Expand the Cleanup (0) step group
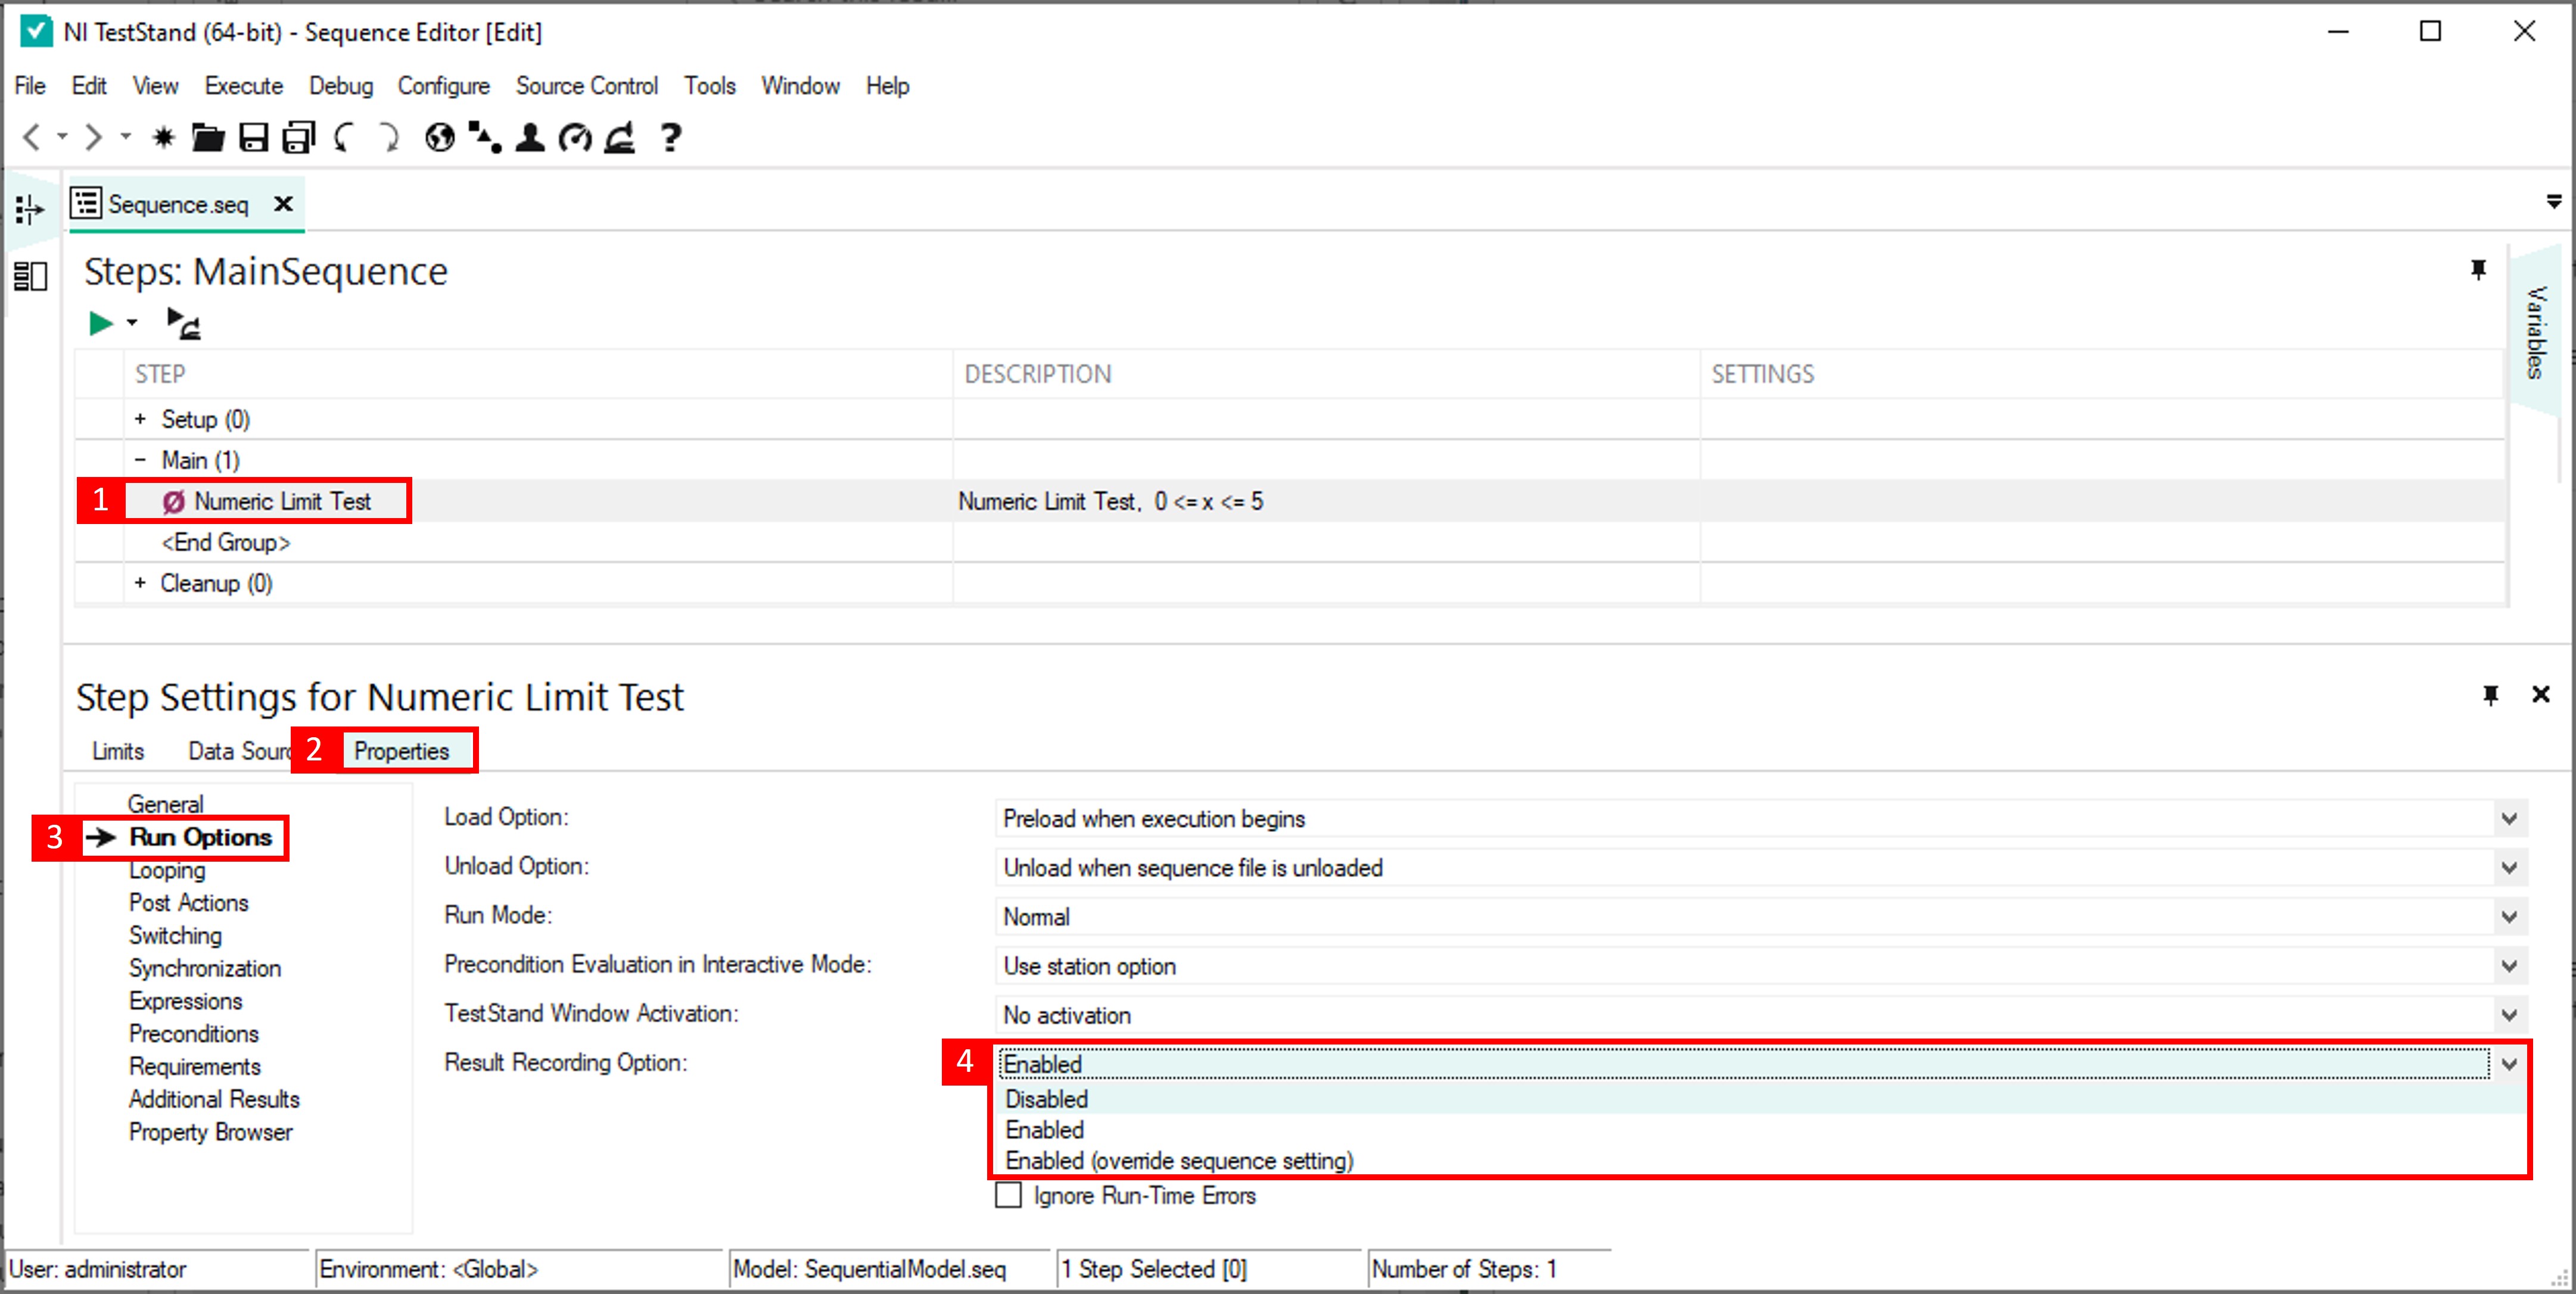Image resolution: width=2576 pixels, height=1294 pixels. [x=140, y=582]
